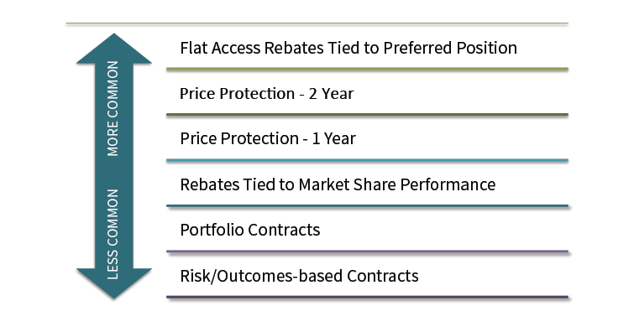
Task: Click the word Performance in the fourth row
Action: 448,184
